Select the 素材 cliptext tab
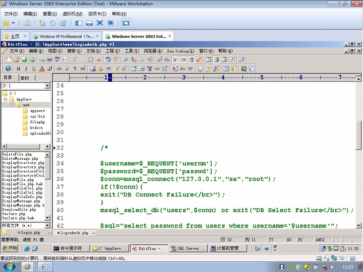363x272 pixels. [x=25, y=78]
